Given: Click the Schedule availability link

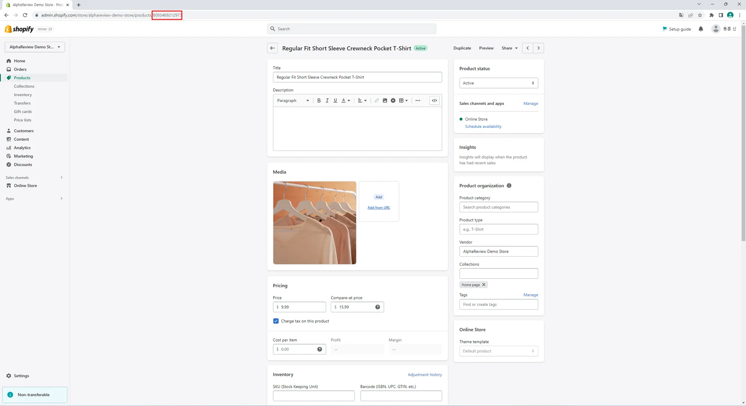Looking at the screenshot, I should click(483, 126).
